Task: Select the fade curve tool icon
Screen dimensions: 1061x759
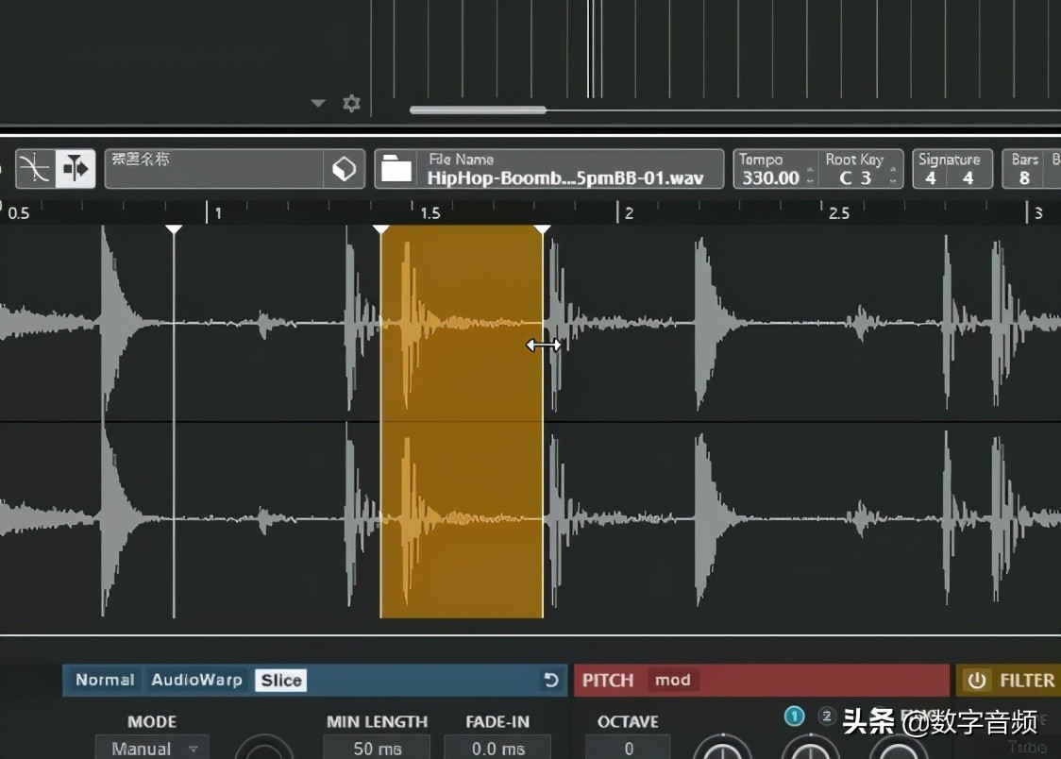Action: click(36, 168)
